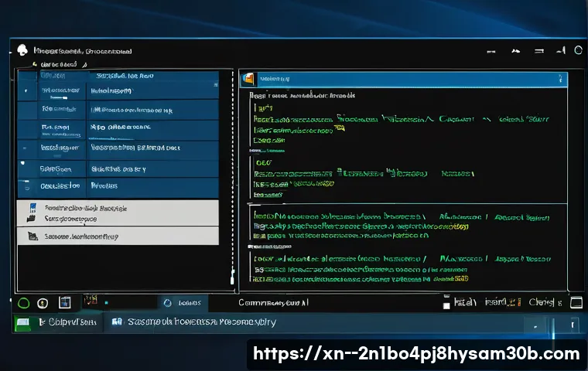Click the green monitor icon on the taskbar

(x=23, y=322)
